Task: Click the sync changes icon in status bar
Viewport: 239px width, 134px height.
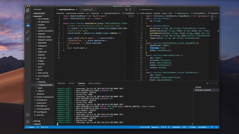Action: point(38,127)
